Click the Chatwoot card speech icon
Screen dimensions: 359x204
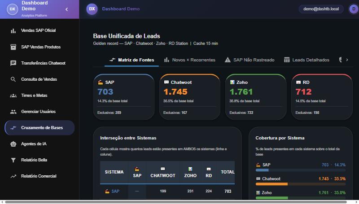coord(166,82)
